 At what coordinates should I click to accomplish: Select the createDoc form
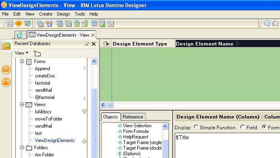(45, 76)
